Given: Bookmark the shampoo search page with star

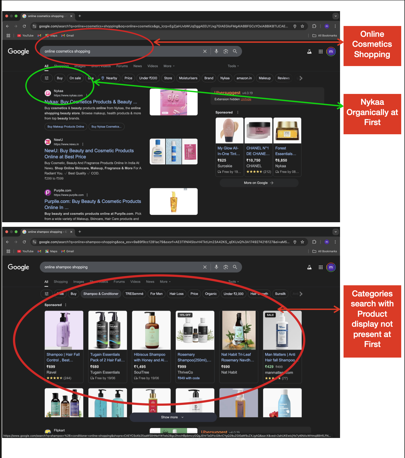Looking at the screenshot, I should 302,242.
